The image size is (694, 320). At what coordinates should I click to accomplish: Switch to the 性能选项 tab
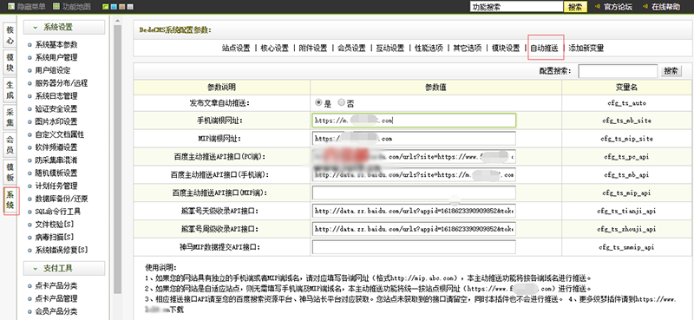(429, 49)
